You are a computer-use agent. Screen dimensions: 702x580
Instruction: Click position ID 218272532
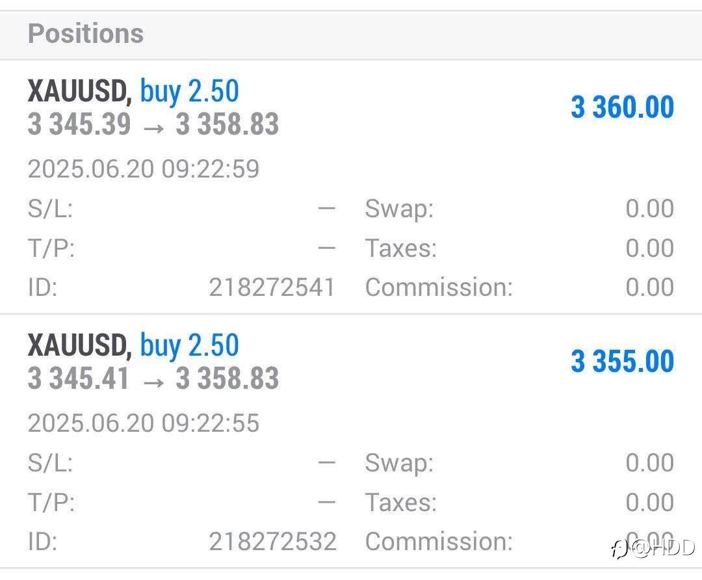[272, 541]
